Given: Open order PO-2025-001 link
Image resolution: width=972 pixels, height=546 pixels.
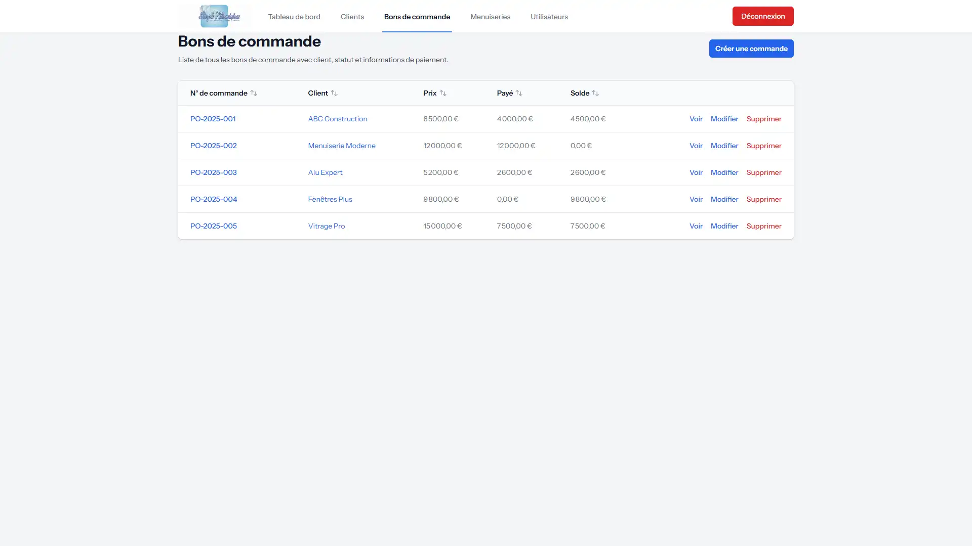Looking at the screenshot, I should 213,119.
